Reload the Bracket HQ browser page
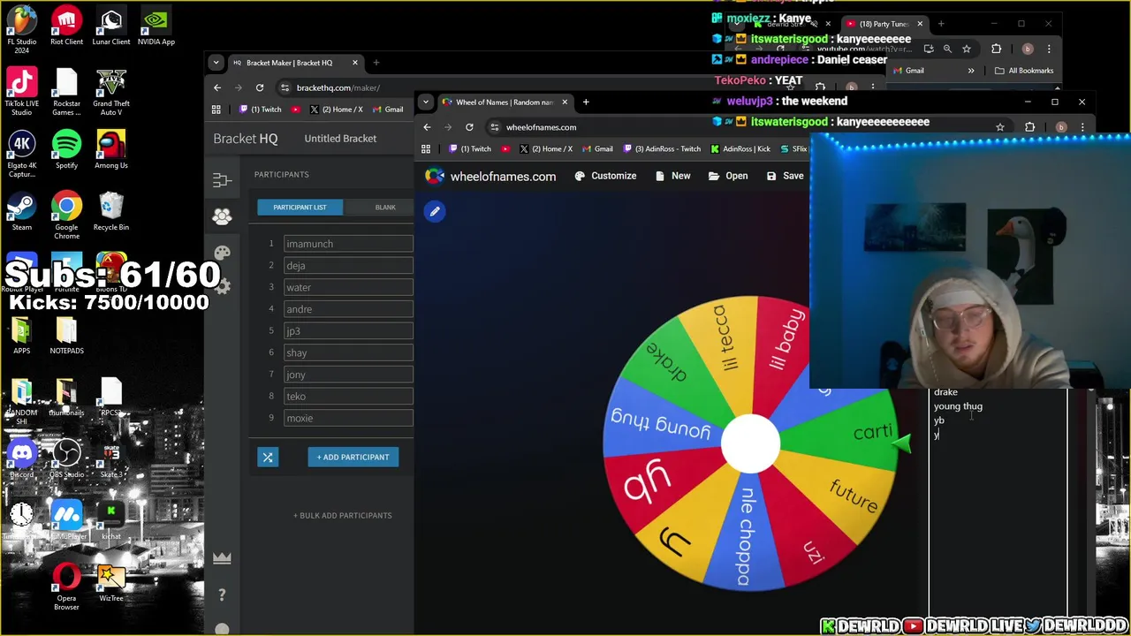 click(260, 87)
